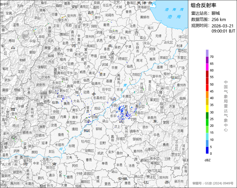This screenshot has height=188, width=237.
Task: Click the 商丘 睢阳区 map label
Action: 85,182
